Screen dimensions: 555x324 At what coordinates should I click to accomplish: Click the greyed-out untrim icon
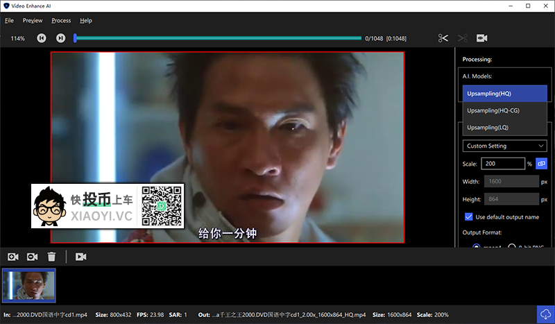(x=463, y=38)
